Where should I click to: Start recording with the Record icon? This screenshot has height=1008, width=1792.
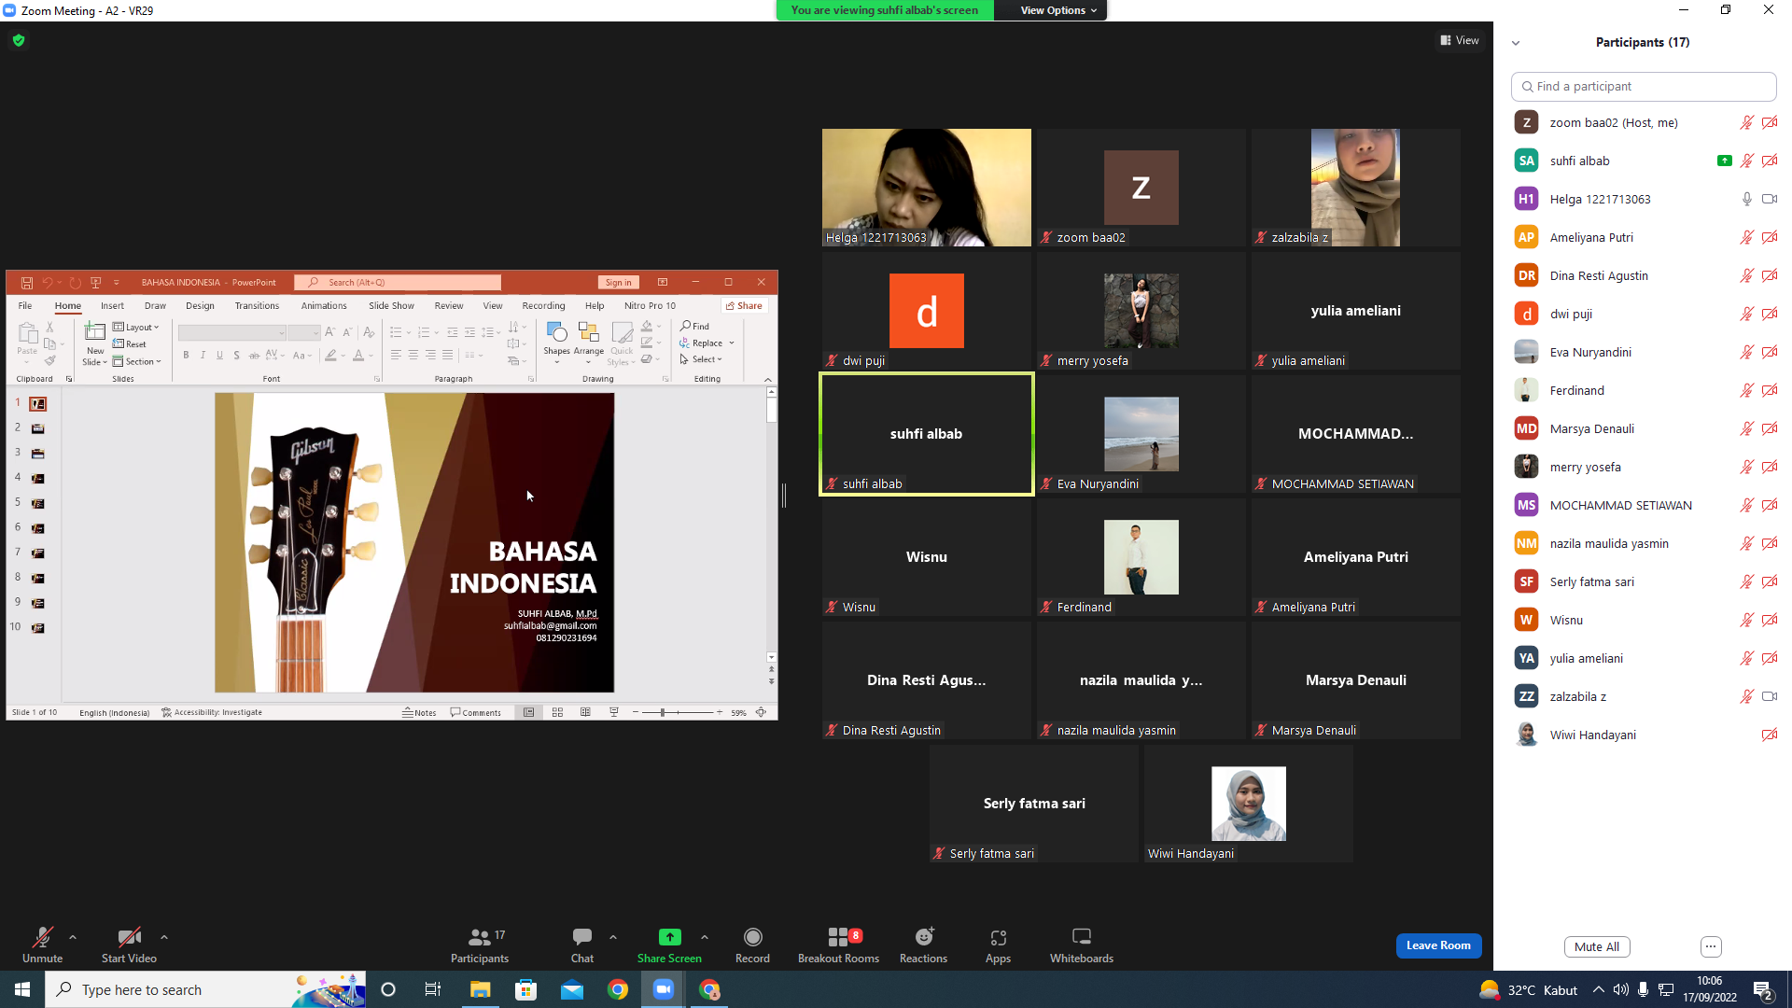[752, 937]
